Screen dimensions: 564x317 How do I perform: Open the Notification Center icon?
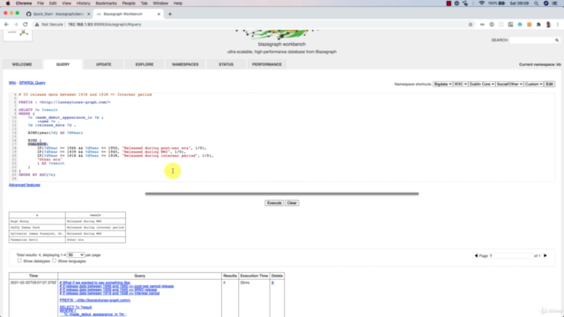(555, 4)
